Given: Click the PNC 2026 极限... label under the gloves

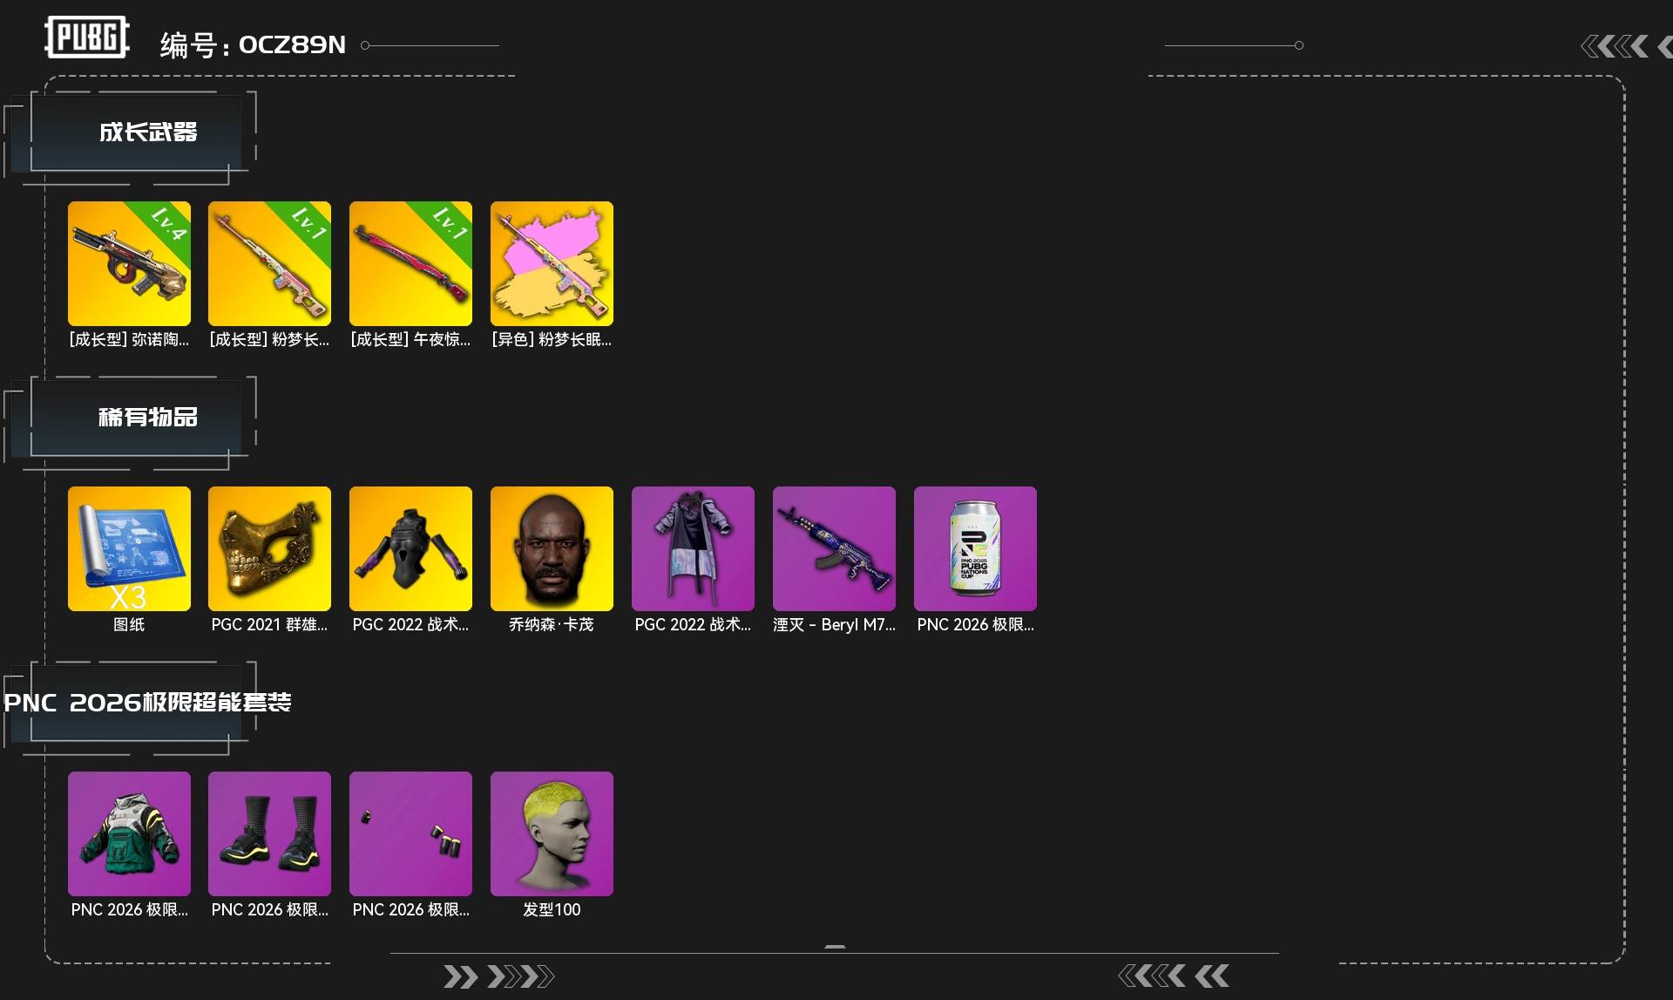Looking at the screenshot, I should pos(410,909).
